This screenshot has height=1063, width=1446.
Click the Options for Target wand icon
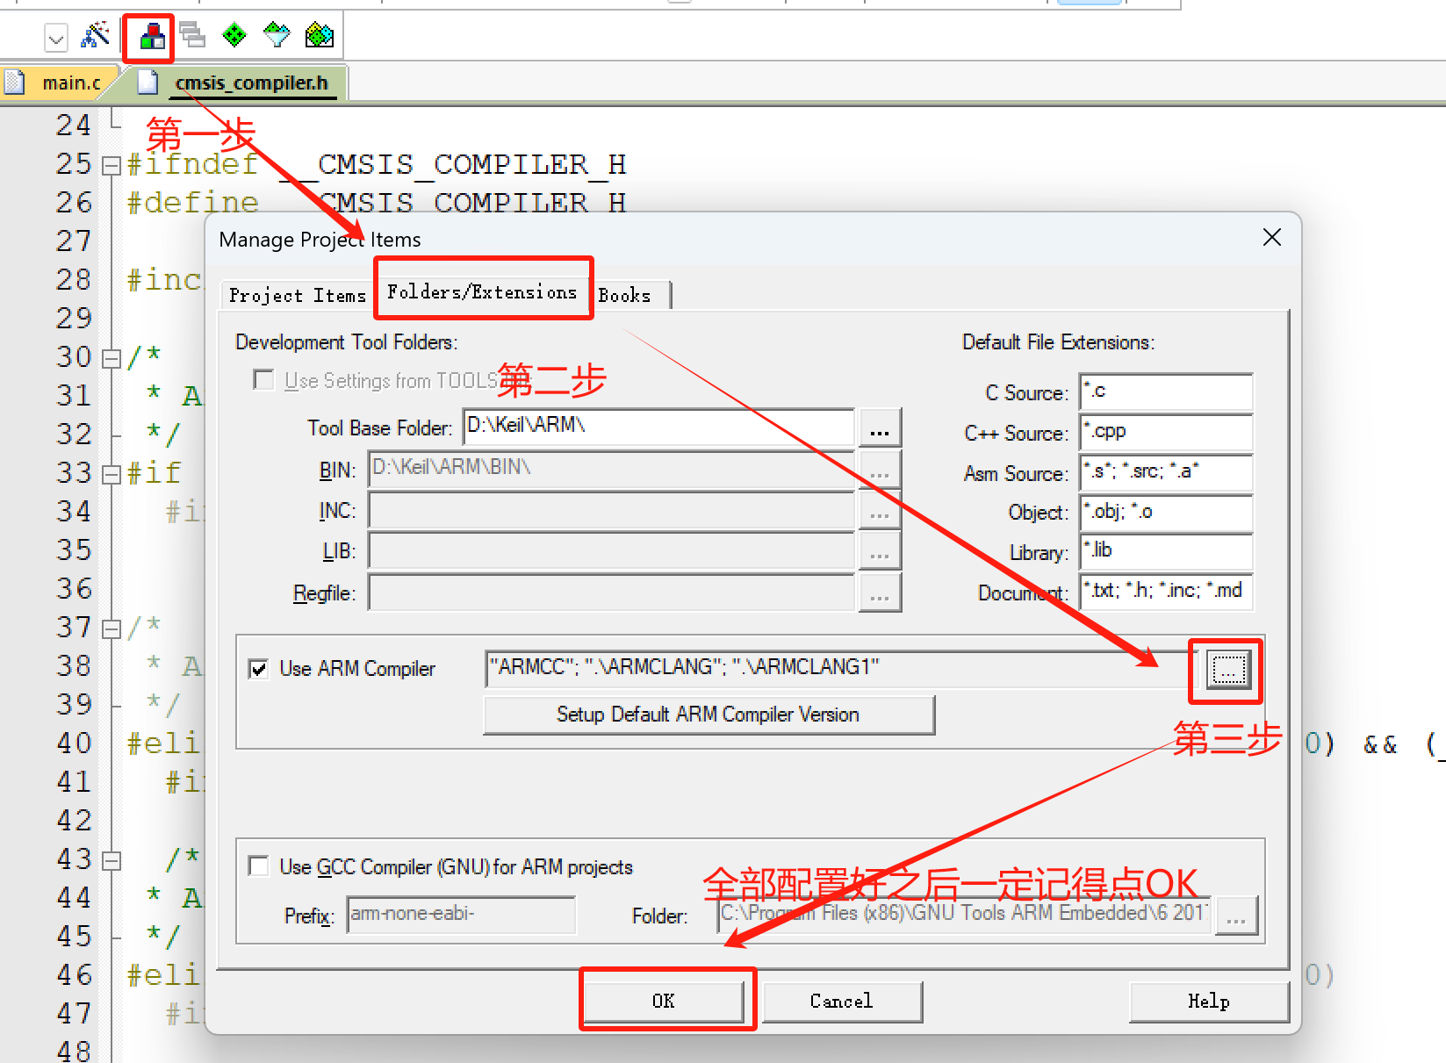pos(97,35)
